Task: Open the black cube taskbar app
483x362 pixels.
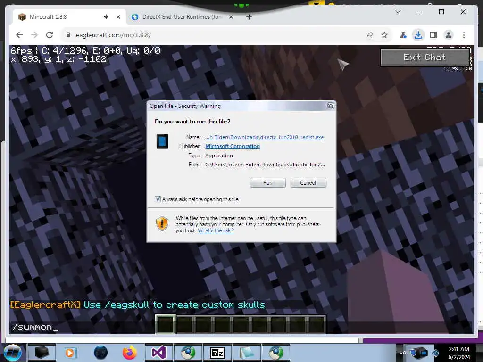Action: point(42,353)
